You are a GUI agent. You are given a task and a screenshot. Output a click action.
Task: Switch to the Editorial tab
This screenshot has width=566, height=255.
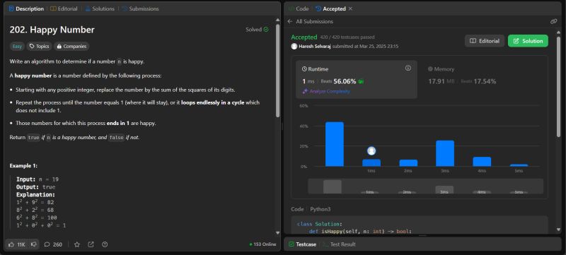tap(64, 8)
